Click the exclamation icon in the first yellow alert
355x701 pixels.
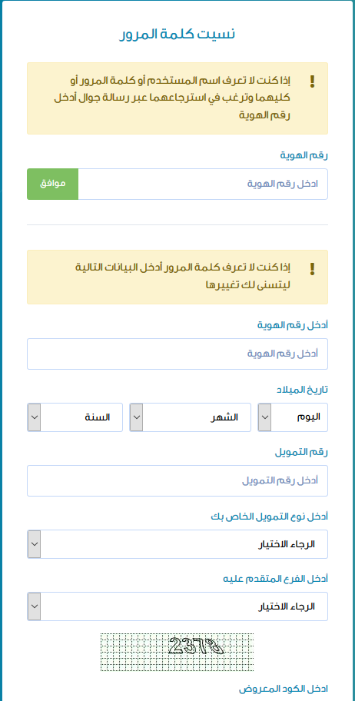pyautogui.click(x=312, y=81)
